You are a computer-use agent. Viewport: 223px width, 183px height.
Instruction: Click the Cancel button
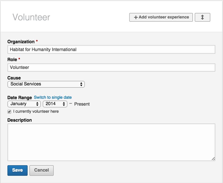[42, 170]
